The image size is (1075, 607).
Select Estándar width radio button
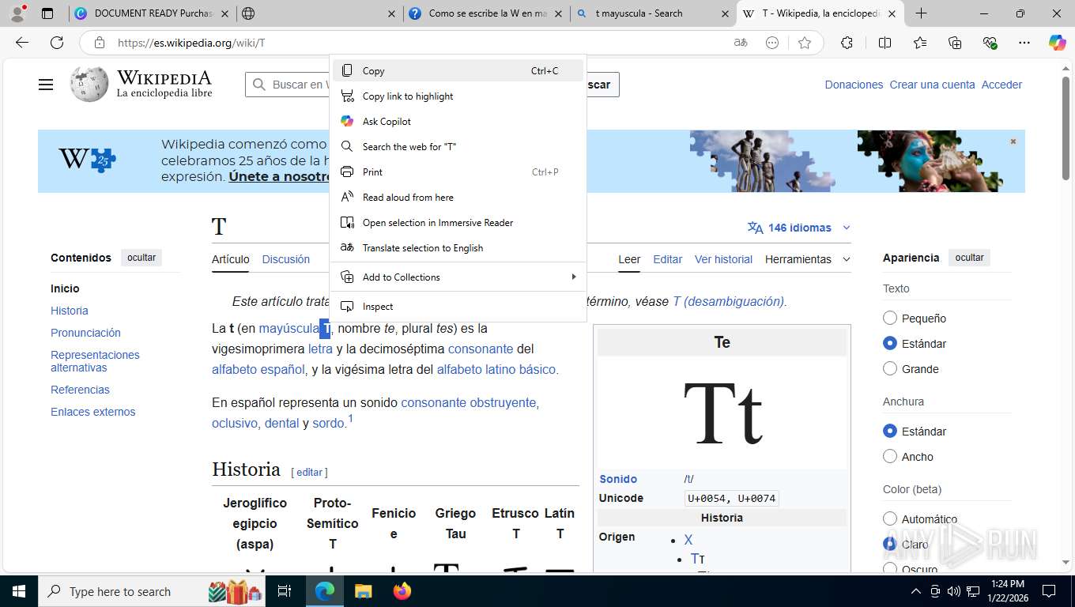890,431
